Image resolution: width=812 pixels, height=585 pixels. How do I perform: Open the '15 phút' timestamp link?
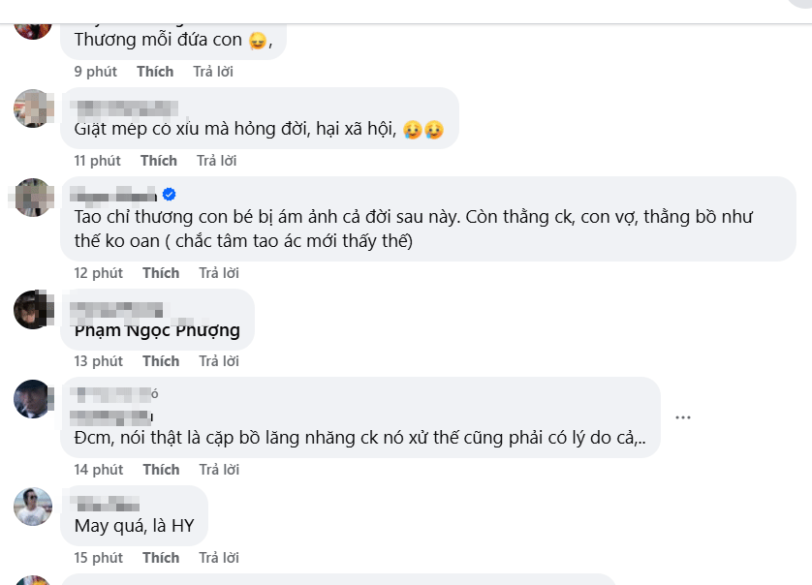tap(98, 558)
